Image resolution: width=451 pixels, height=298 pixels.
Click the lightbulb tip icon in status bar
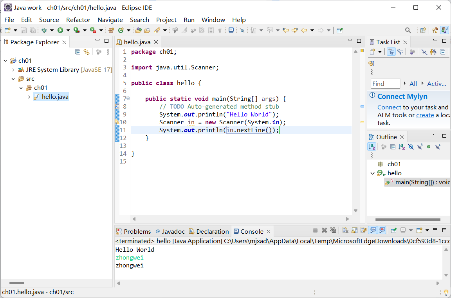446,293
